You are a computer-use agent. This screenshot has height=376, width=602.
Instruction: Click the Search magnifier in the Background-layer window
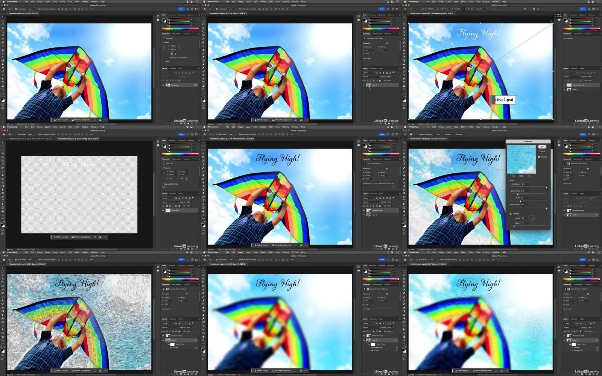pyautogui.click(x=188, y=9)
